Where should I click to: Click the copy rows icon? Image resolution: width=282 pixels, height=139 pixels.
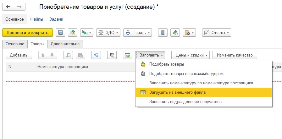click(68, 55)
